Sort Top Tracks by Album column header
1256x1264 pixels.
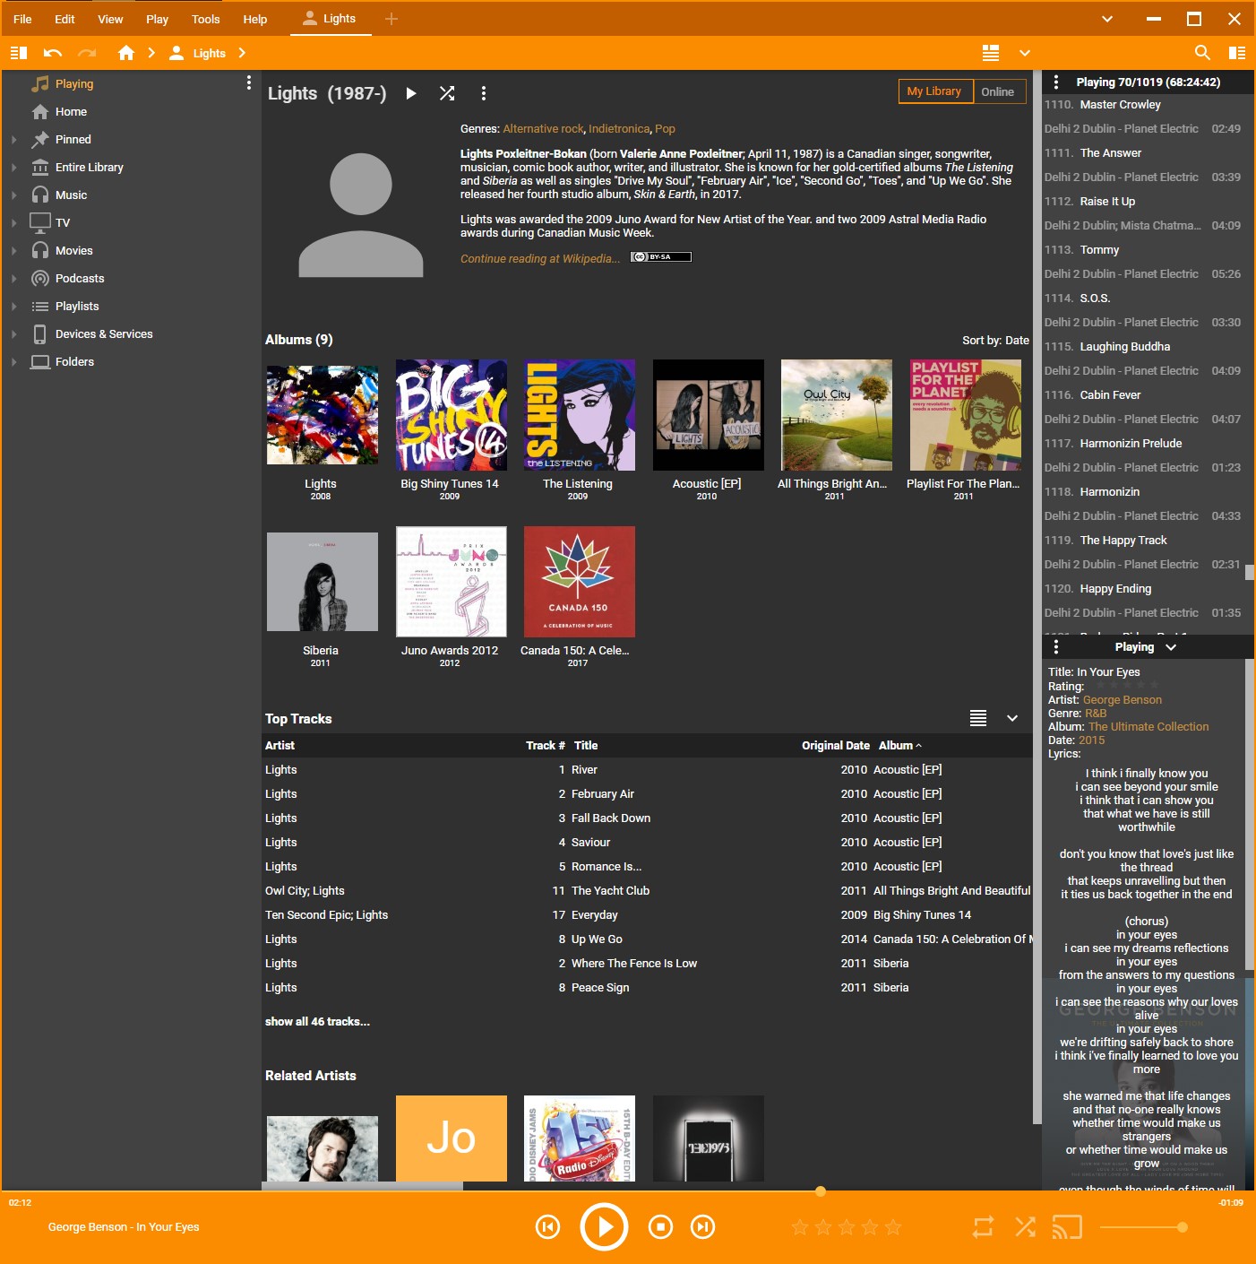[x=899, y=745]
